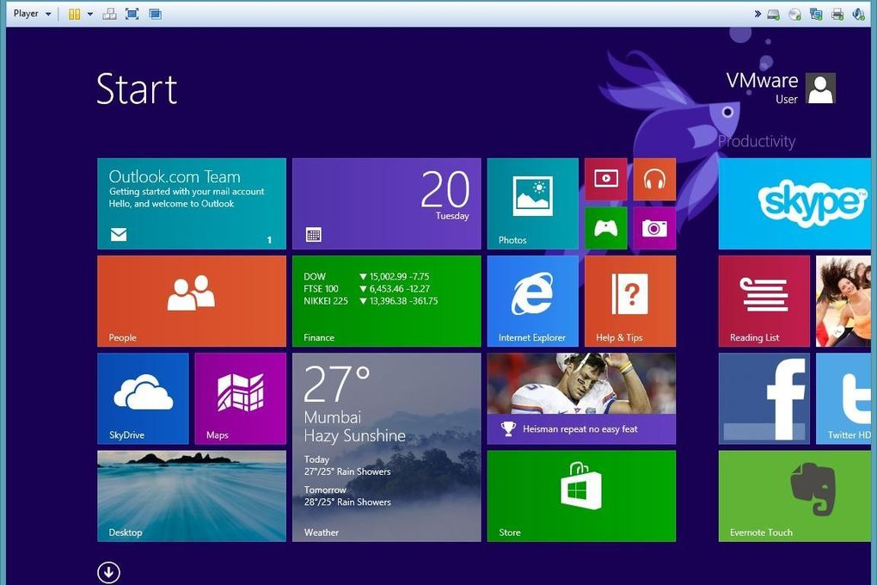Open the green Games controller tile
Image resolution: width=877 pixels, height=585 pixels.
[606, 228]
